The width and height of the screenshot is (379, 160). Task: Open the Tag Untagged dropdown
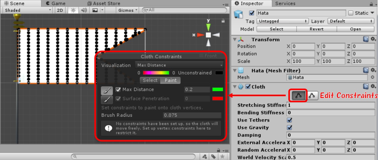point(283,21)
